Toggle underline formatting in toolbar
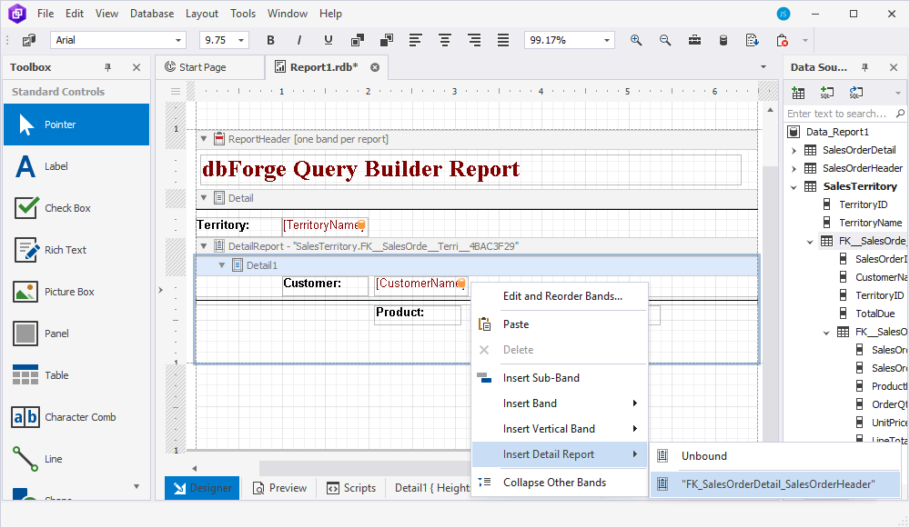910x528 pixels. 329,40
